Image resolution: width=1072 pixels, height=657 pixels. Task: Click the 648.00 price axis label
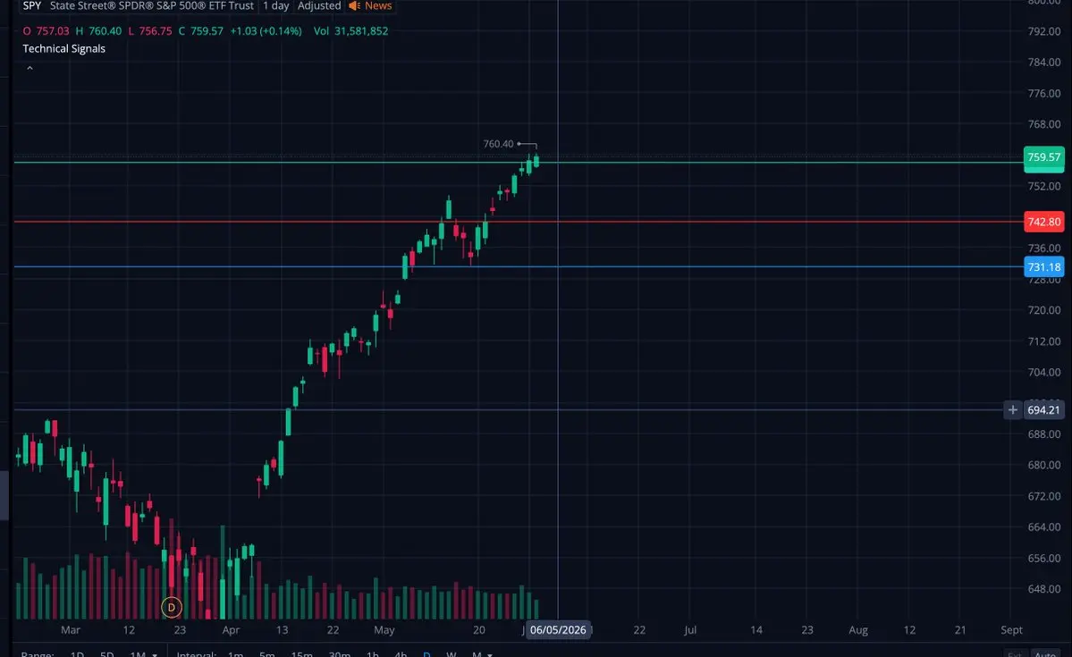pos(1044,589)
